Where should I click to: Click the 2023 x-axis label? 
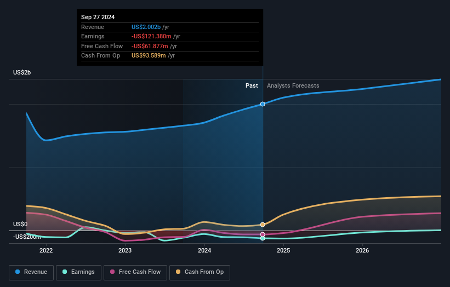coord(125,251)
